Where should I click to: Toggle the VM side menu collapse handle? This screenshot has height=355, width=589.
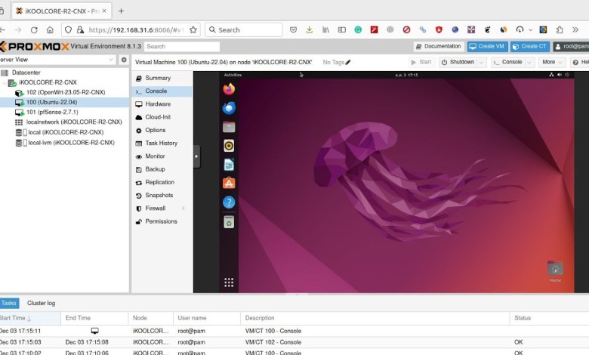[196, 156]
